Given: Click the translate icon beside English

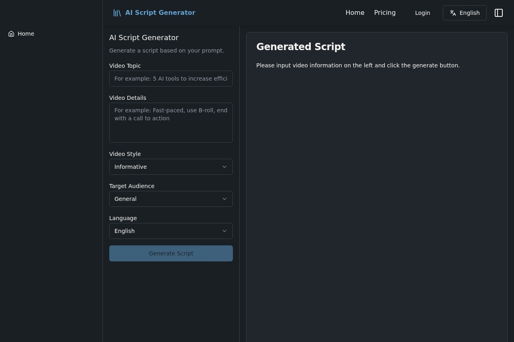Looking at the screenshot, I should [453, 12].
